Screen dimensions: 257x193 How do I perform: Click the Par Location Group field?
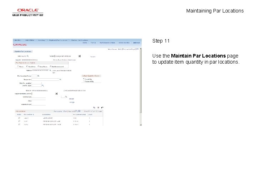34,76
